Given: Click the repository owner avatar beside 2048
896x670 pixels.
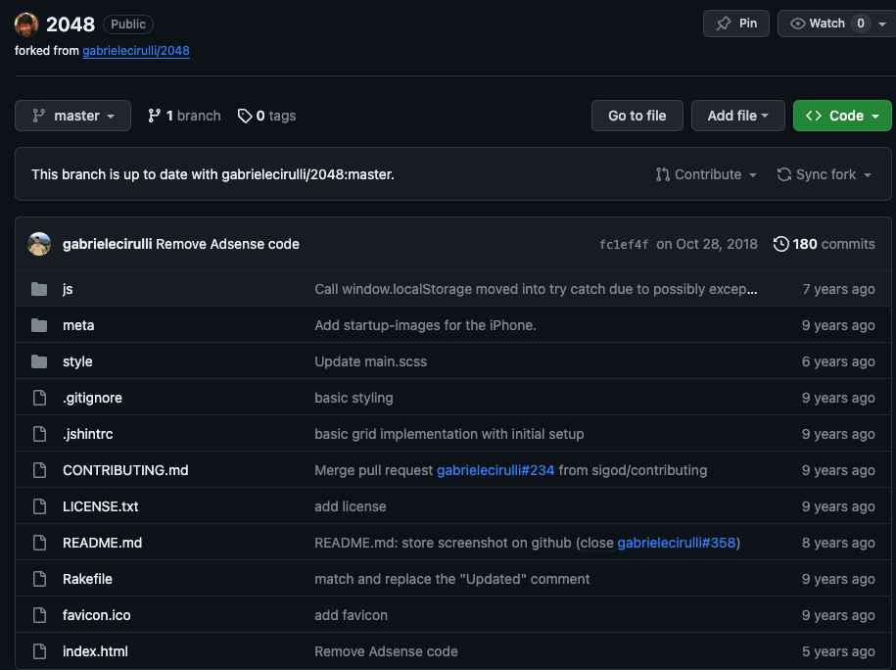Looking at the screenshot, I should coord(26,24).
